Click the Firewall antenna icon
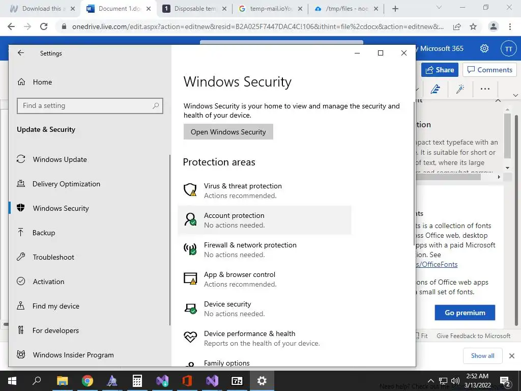Viewport: 521px width, 391px height. coord(190,249)
